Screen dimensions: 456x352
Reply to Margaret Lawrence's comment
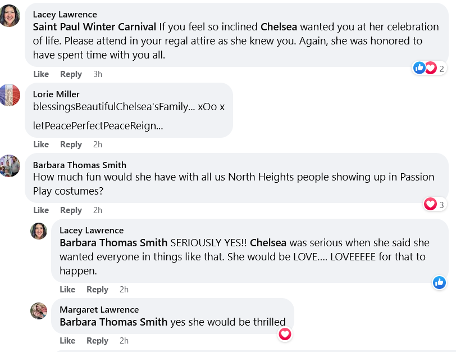pos(97,341)
